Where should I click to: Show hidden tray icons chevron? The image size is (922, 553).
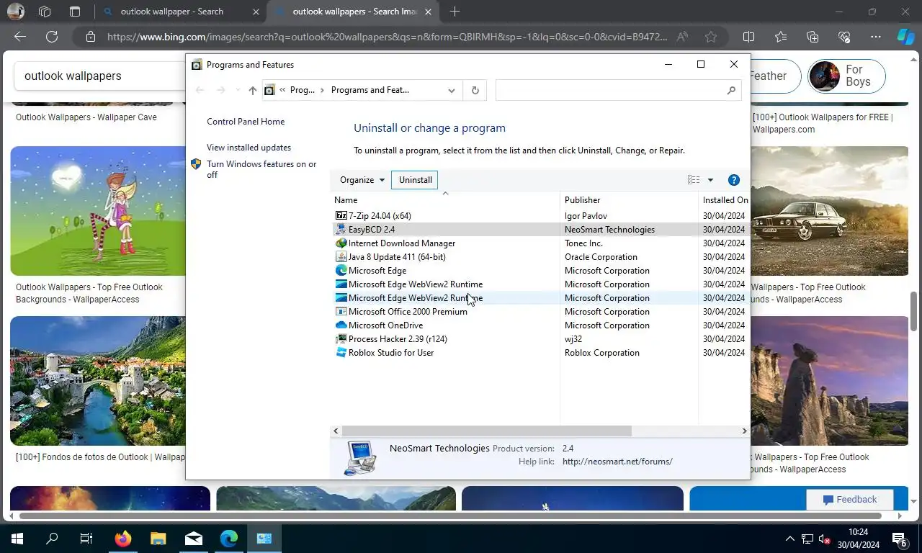point(790,539)
